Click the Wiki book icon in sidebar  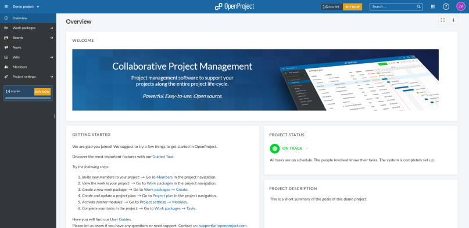[x=6, y=57]
